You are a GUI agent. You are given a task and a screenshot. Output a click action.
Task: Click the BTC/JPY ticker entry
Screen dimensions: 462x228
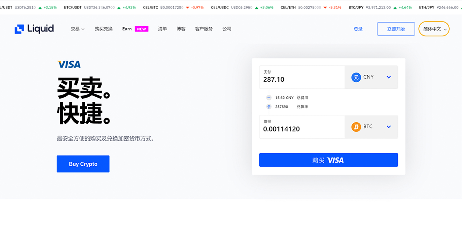click(380, 7)
